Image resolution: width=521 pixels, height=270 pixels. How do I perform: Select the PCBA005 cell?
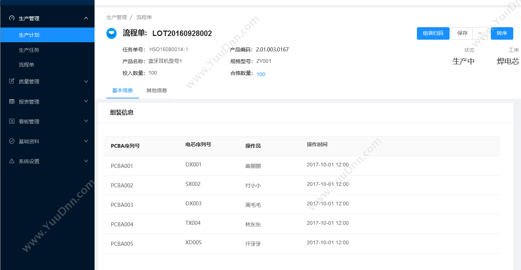point(122,244)
